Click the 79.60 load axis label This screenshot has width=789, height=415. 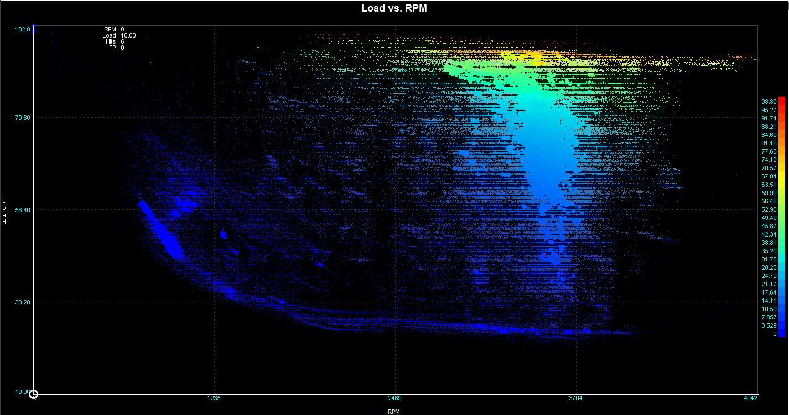coord(22,118)
